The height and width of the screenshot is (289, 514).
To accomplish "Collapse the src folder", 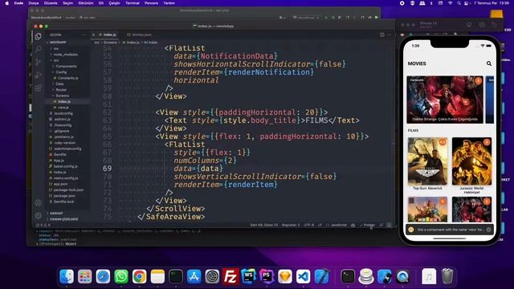I will [x=56, y=60].
